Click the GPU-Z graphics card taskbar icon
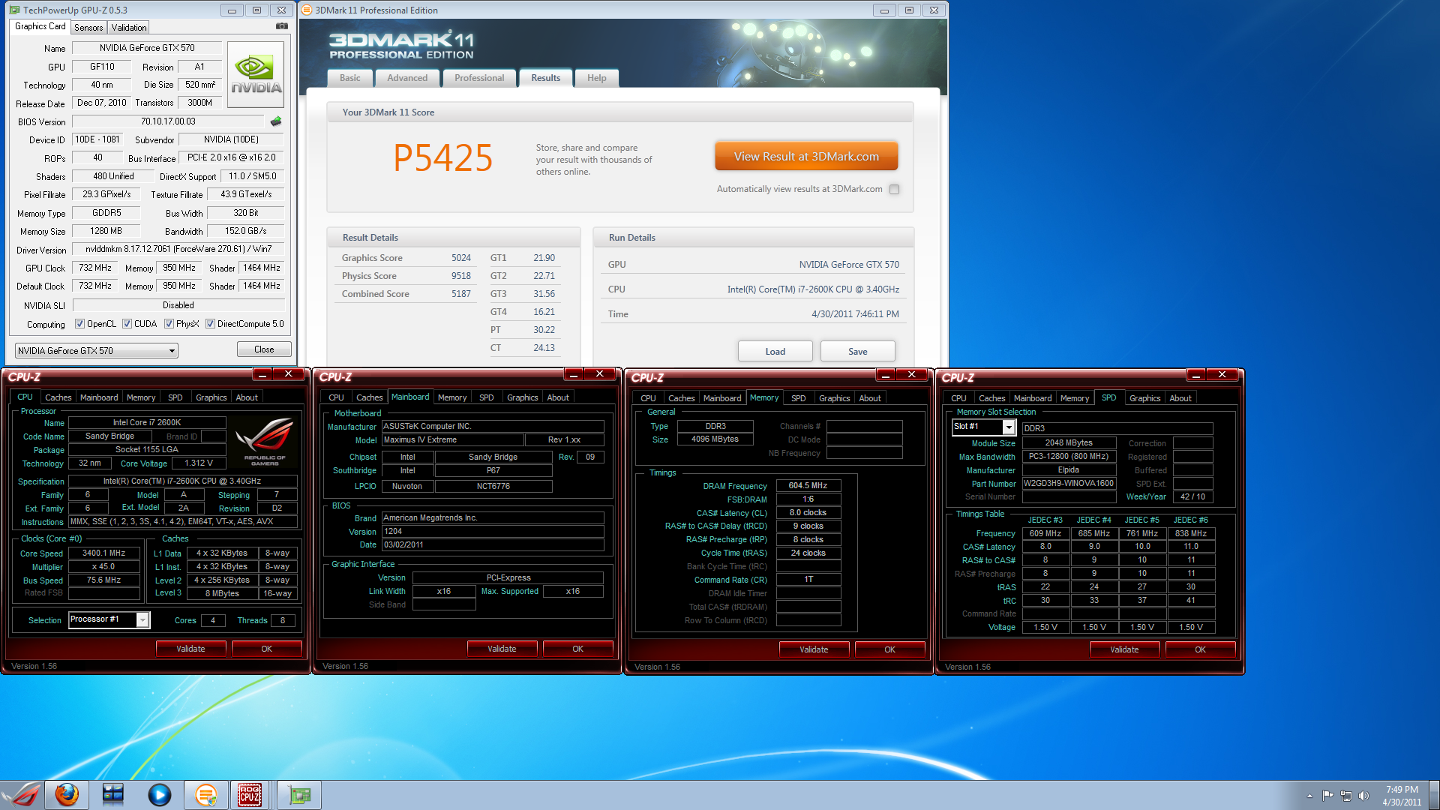Viewport: 1440px width, 810px height. 299,794
